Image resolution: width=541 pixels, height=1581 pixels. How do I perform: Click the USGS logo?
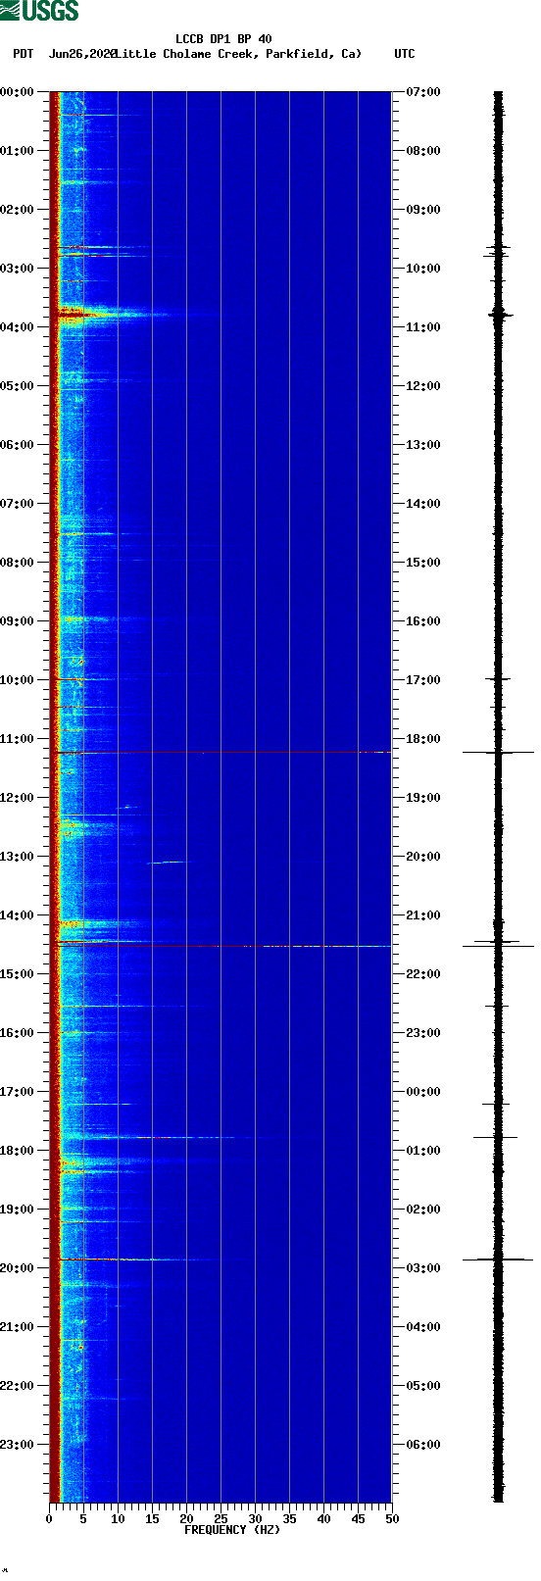pos(39,11)
